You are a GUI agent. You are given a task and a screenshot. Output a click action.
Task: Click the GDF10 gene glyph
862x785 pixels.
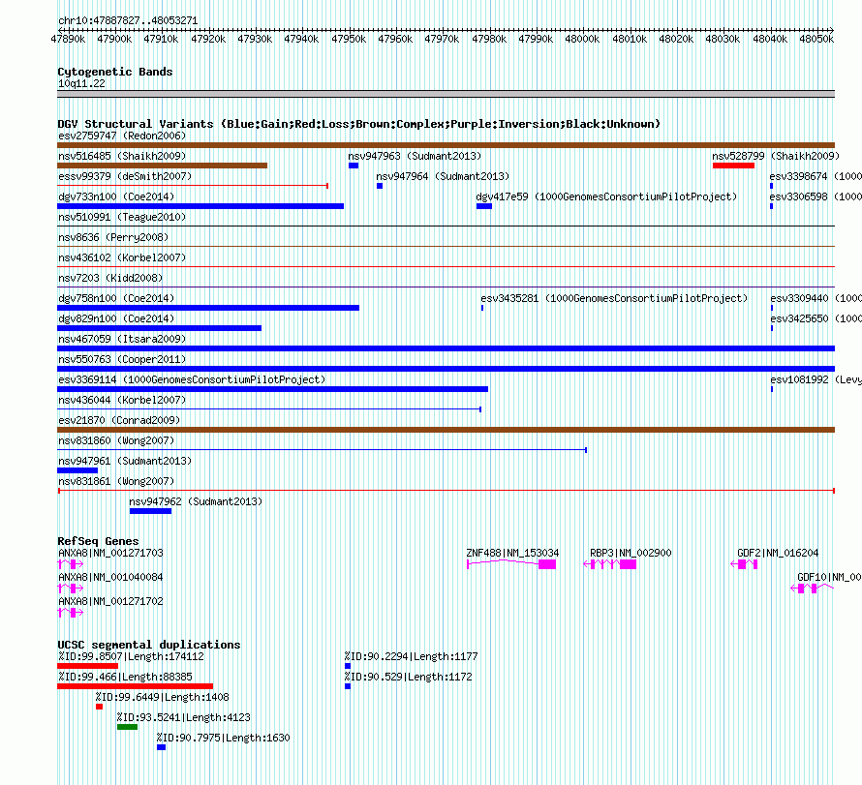click(x=812, y=589)
